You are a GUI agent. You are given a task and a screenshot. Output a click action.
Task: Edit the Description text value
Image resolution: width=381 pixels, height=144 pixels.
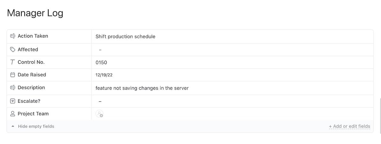(x=142, y=88)
